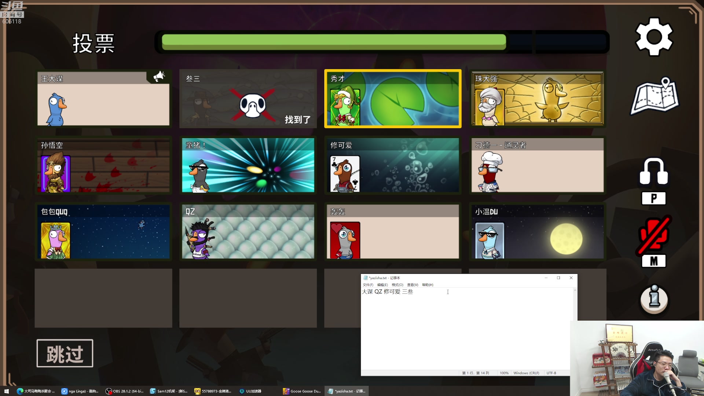Image resolution: width=704 pixels, height=396 pixels.
Task: Vote for player 秀才
Action: [393, 99]
